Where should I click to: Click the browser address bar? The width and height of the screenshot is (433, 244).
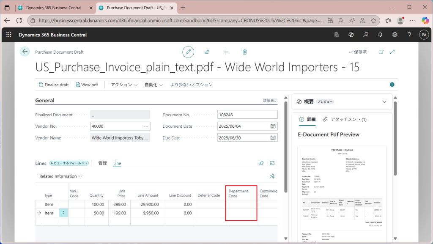point(181,20)
